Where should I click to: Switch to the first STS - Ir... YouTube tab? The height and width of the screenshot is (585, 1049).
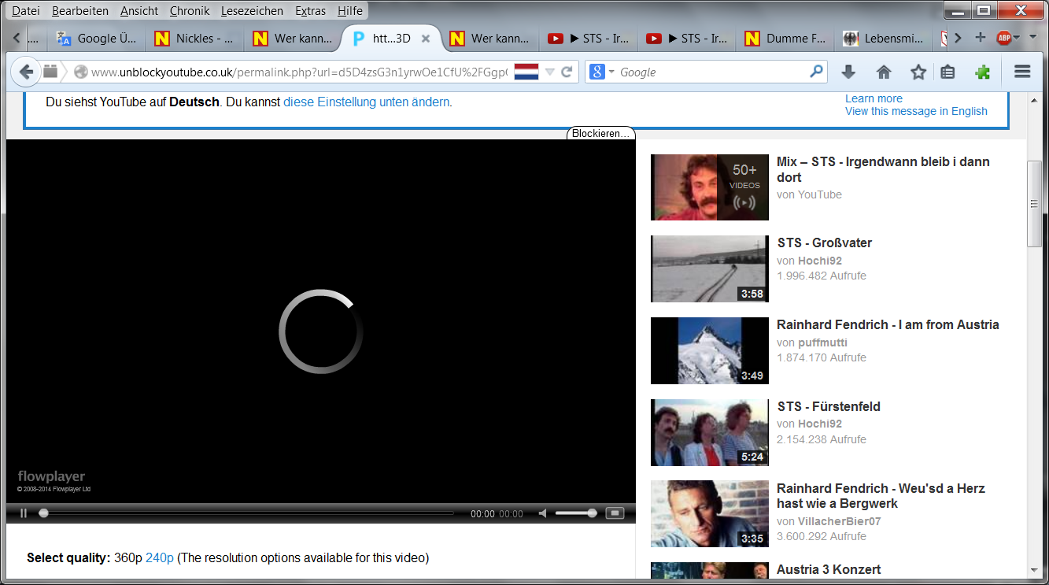tap(589, 38)
